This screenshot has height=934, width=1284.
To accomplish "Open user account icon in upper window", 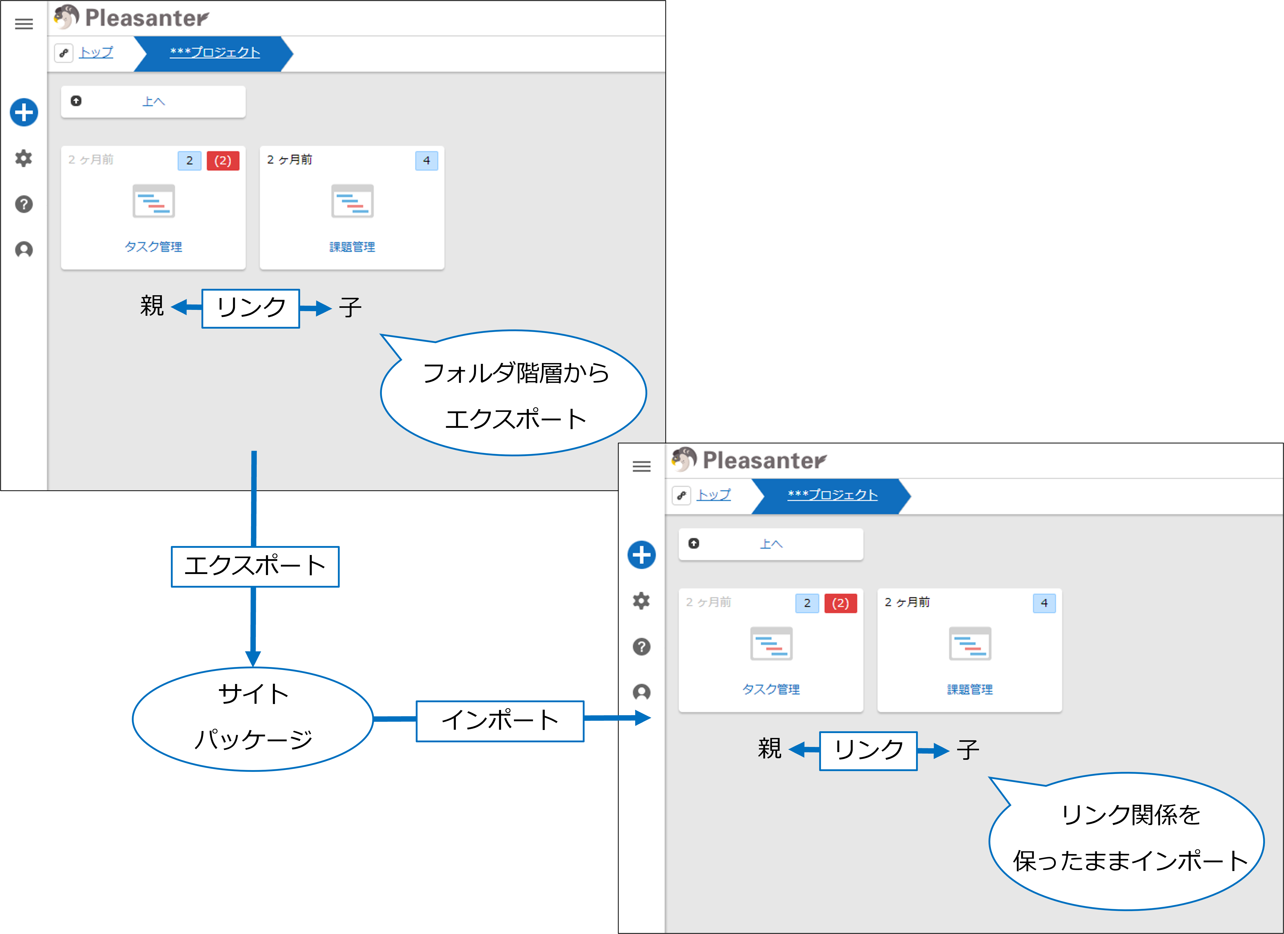I will 24,250.
